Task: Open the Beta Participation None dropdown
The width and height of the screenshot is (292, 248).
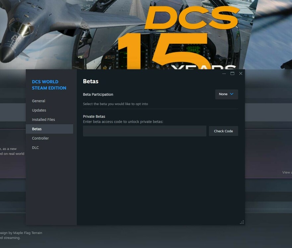Action: tap(226, 94)
